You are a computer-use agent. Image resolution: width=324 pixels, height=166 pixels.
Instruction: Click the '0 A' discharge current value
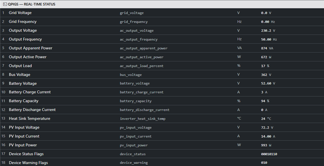[x=264, y=110]
